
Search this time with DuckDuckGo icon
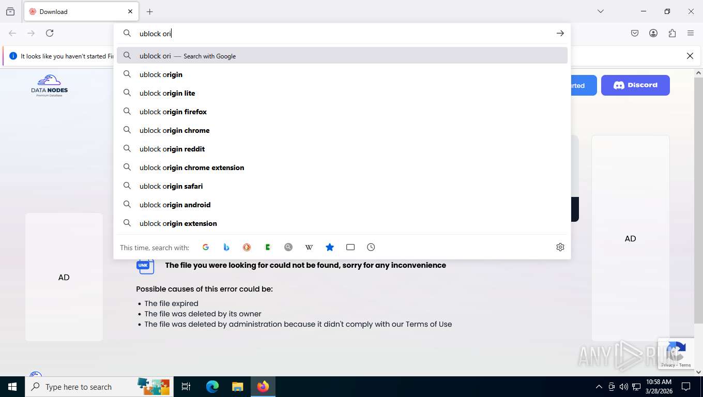pos(247,247)
